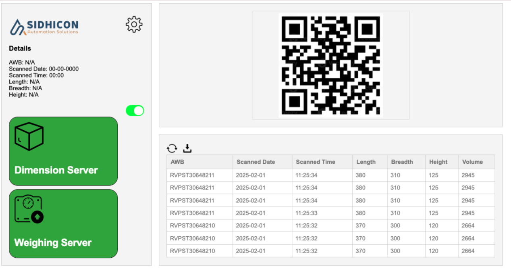
Task: Disable the green toggle switch
Action: 135,110
